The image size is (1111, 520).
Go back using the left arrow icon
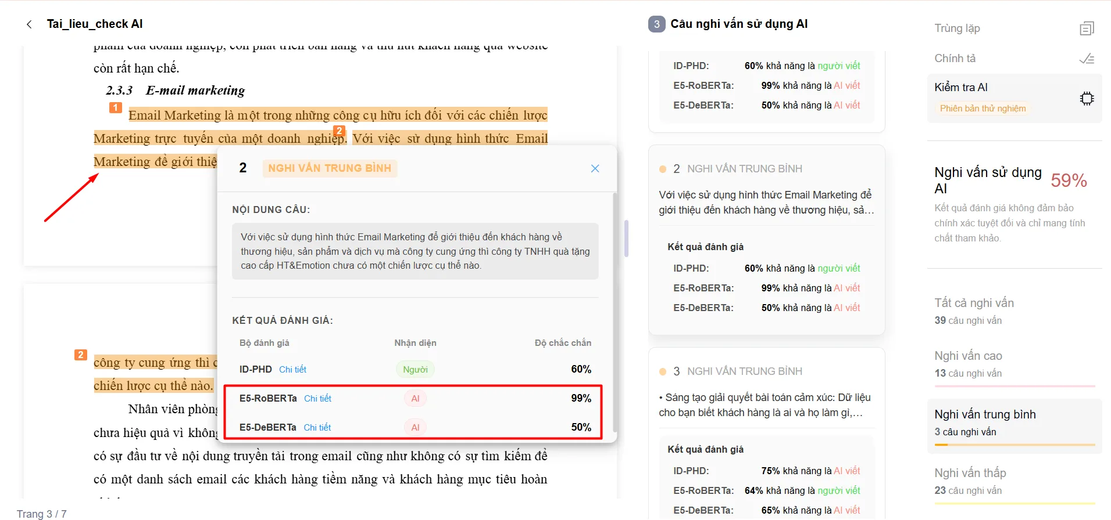tap(29, 24)
